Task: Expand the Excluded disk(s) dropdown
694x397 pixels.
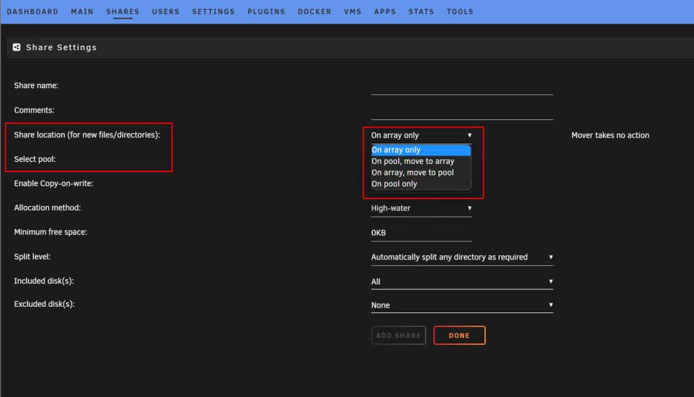Action: 462,305
